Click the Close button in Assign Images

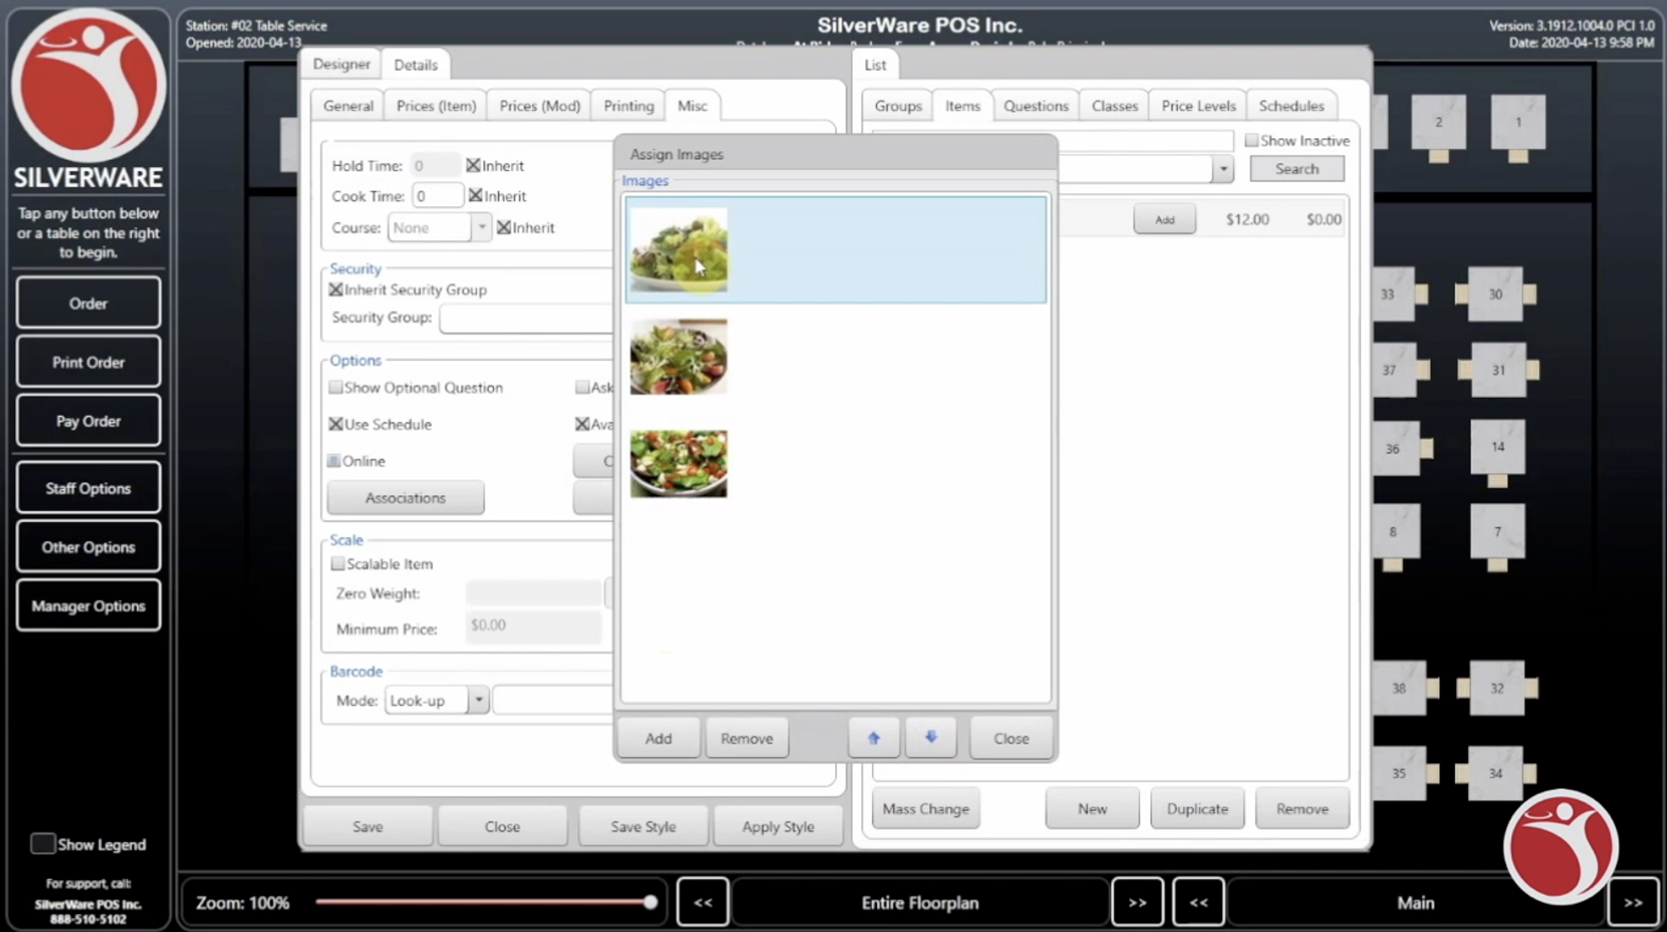point(1010,737)
